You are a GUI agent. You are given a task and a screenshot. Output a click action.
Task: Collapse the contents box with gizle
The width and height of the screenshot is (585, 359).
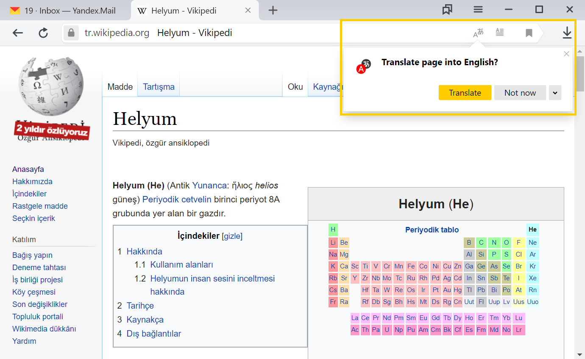click(232, 236)
